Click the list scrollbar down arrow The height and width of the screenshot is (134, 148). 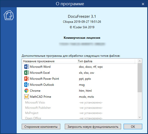pos(140,117)
